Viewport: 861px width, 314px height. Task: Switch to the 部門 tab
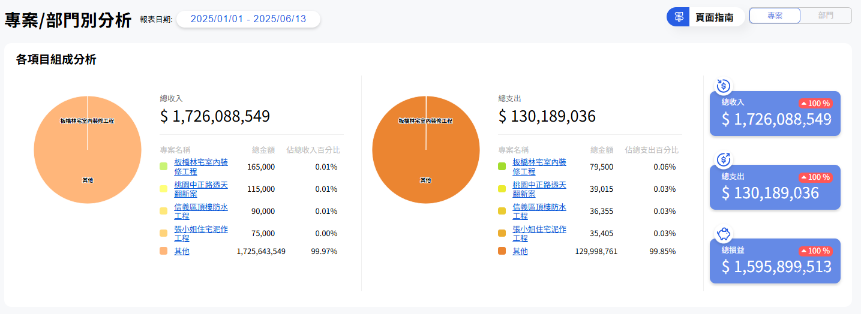pos(826,16)
